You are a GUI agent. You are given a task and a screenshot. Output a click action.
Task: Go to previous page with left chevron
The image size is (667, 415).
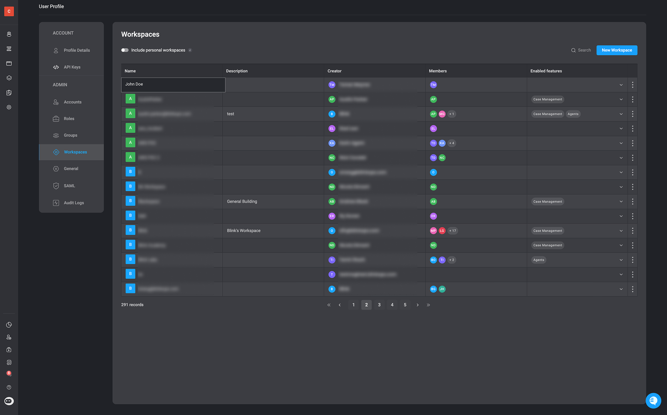tap(340, 305)
